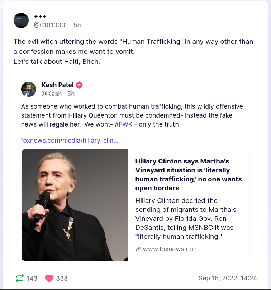Open Kash Patel's round profile avatar

point(29,89)
